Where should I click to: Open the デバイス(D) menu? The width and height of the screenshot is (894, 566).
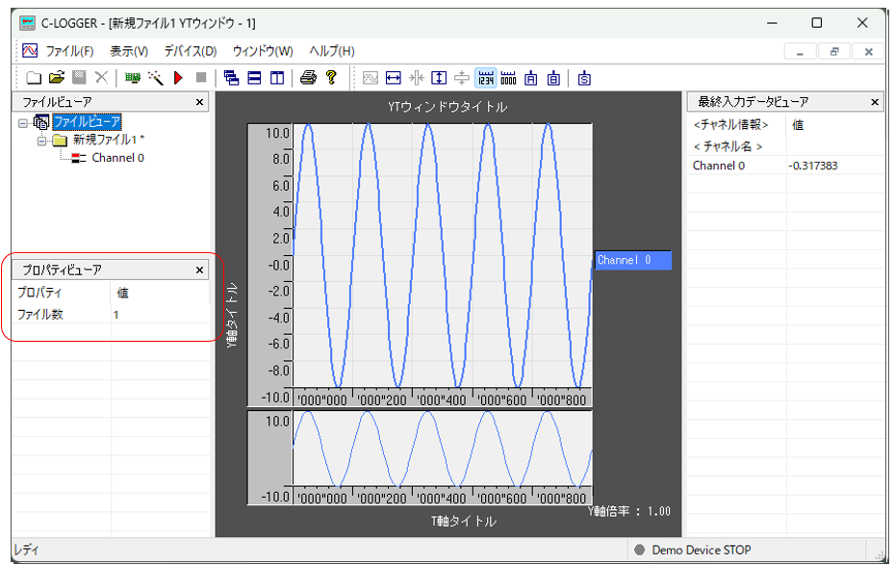click(190, 51)
